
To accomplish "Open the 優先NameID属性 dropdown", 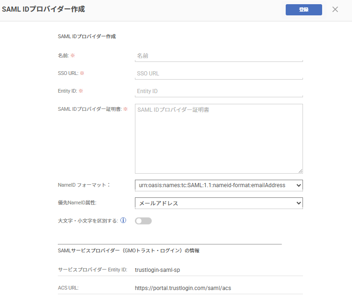I will coord(218,203).
